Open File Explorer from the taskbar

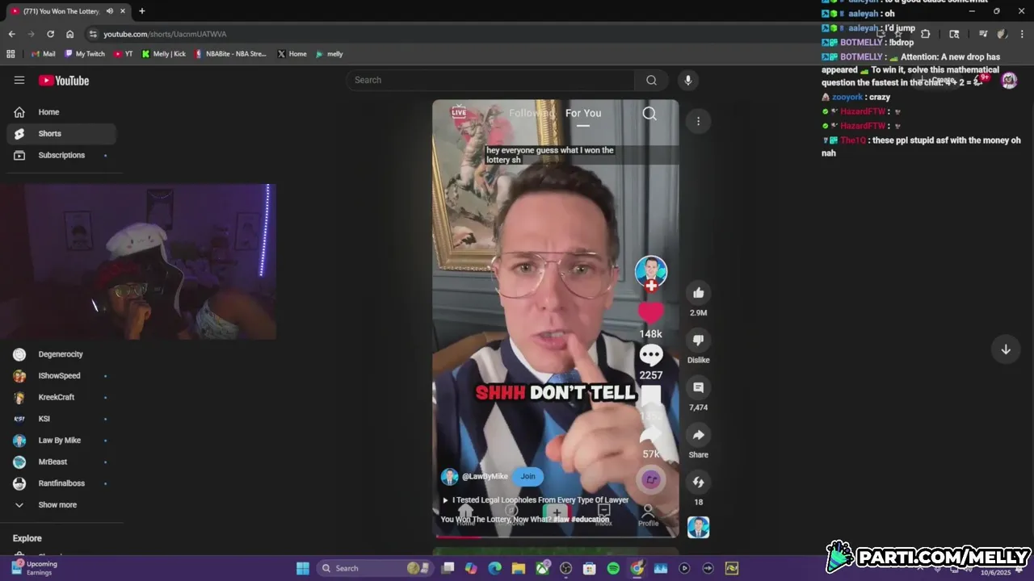tap(519, 568)
